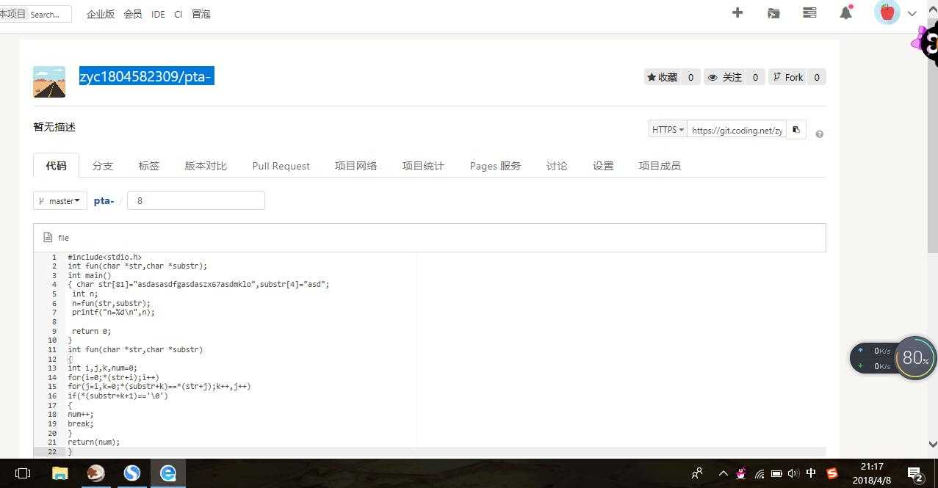Viewport: 938px width, 488px height.
Task: Open the 设置 tab
Action: [603, 166]
